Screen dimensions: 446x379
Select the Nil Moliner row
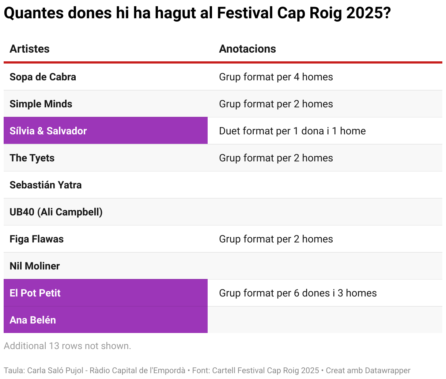[x=223, y=266]
